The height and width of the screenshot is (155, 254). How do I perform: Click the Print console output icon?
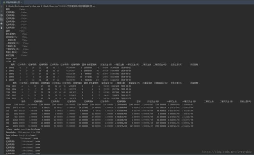pyautogui.click(x=2, y=24)
